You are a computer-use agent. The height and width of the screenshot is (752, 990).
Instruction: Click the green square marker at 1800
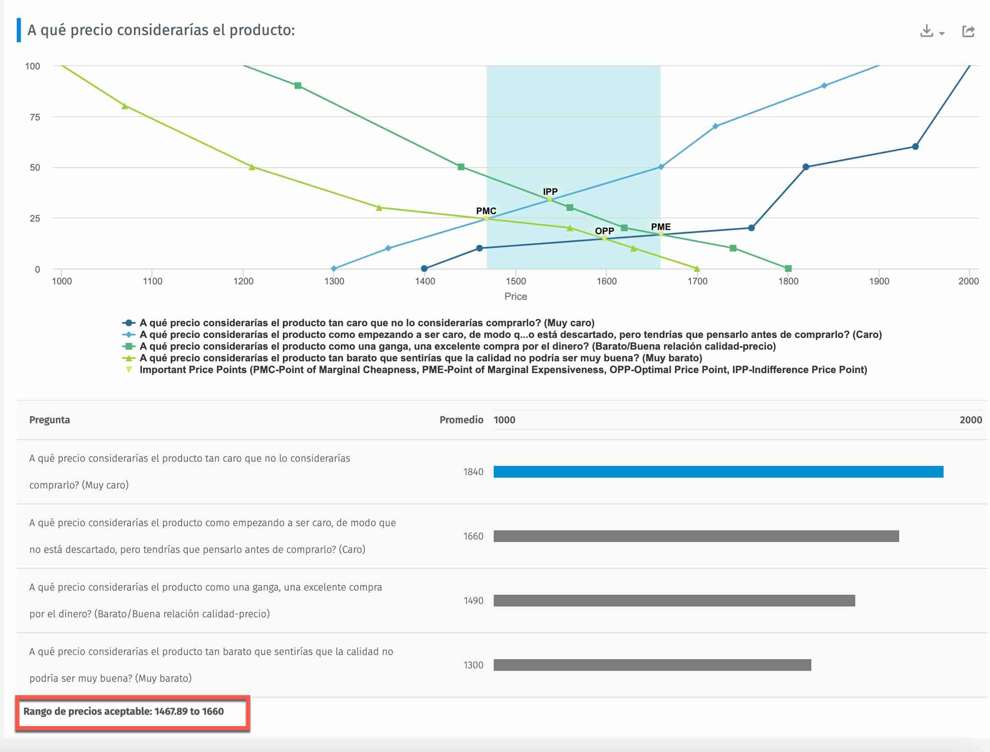(x=788, y=269)
